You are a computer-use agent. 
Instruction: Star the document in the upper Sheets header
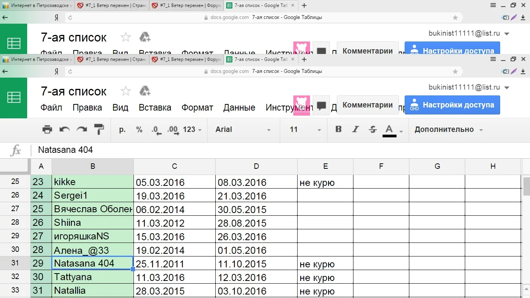point(125,37)
